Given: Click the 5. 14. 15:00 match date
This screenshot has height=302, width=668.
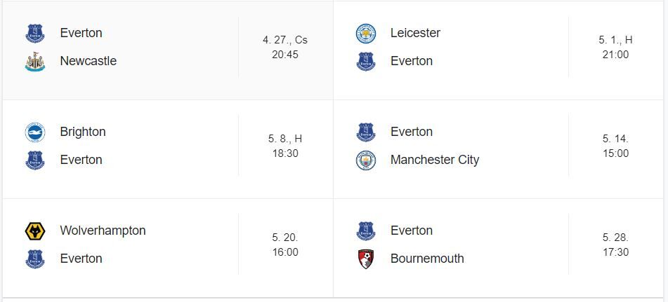Looking at the screenshot, I should [x=615, y=146].
